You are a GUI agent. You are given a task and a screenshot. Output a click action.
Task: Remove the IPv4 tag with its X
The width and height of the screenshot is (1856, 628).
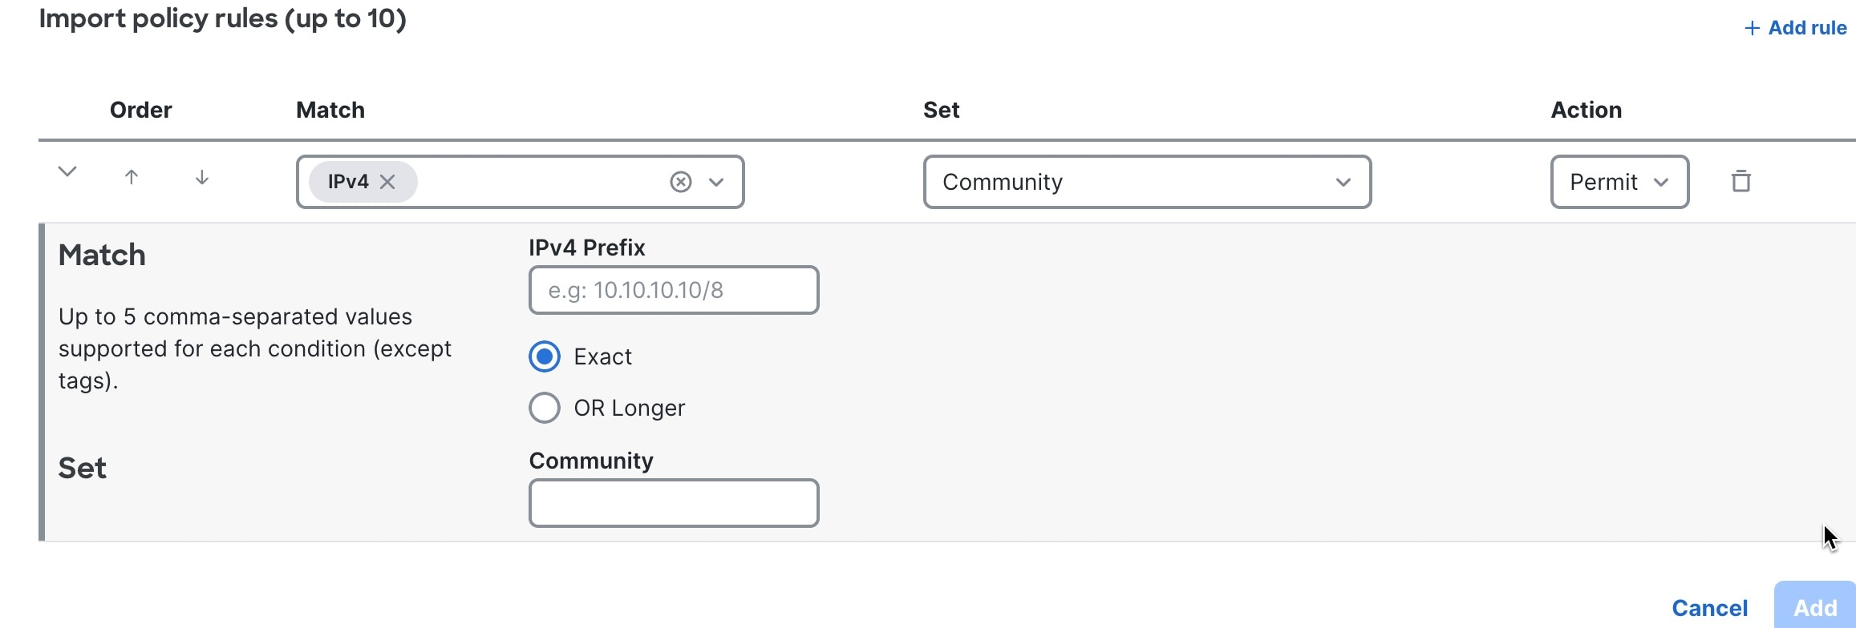click(387, 182)
